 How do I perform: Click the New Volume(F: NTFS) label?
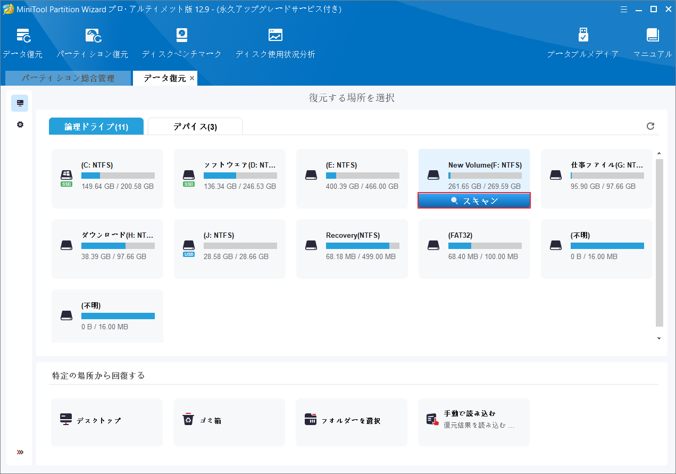[x=485, y=165]
